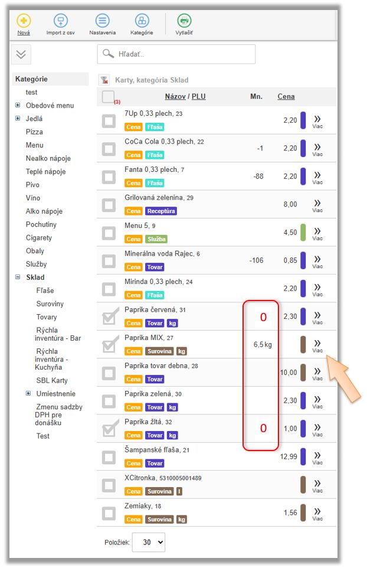Screen dimensions: 367x568
Task: Toggle the select-all checkbox in header
Action: coord(108,97)
